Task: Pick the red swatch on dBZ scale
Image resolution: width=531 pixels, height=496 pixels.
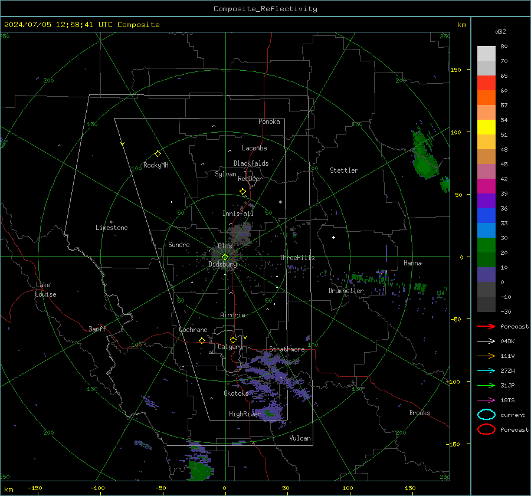Action: [x=486, y=83]
